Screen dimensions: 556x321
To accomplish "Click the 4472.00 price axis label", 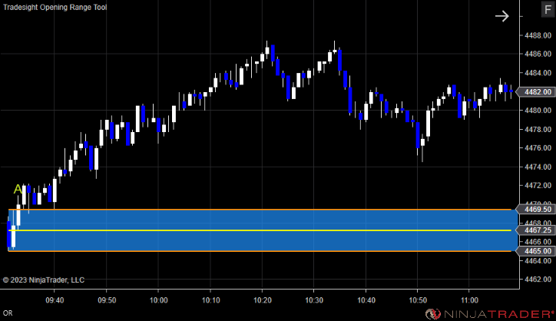I will (538, 186).
